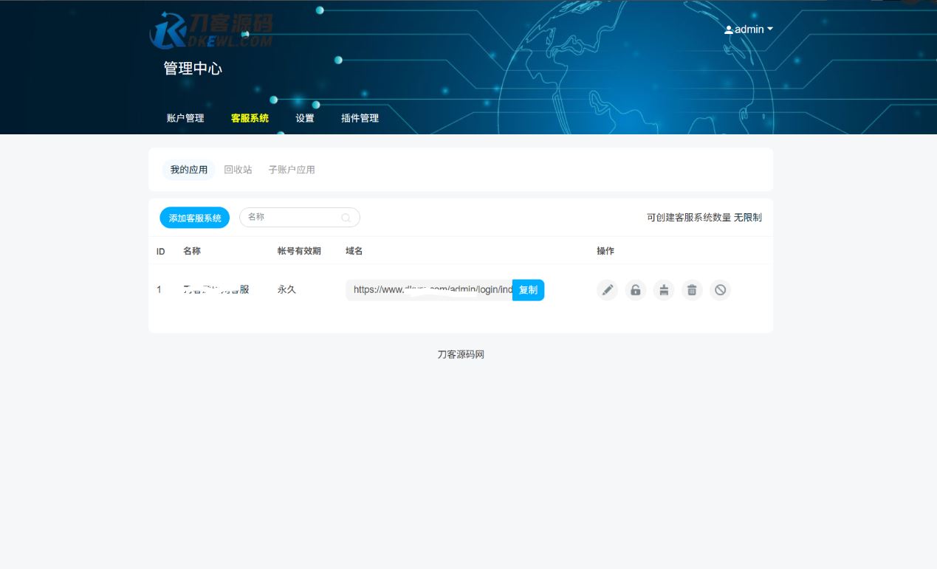The width and height of the screenshot is (937, 569).
Task: Click the broom clean-up icon in row 1
Action: point(664,290)
